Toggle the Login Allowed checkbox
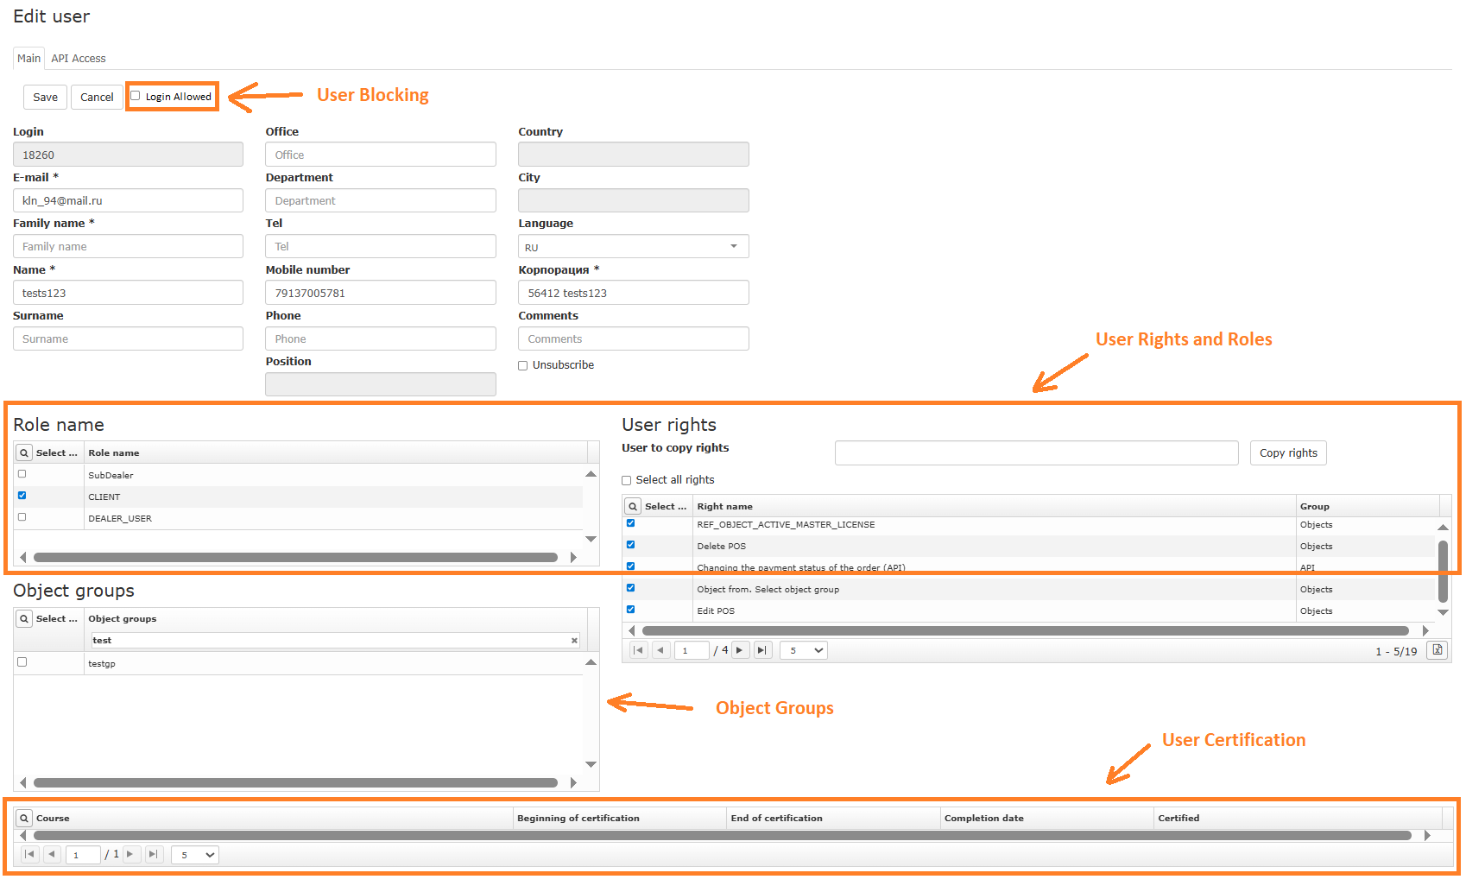Screen dimensions: 1466x892 pos(136,96)
